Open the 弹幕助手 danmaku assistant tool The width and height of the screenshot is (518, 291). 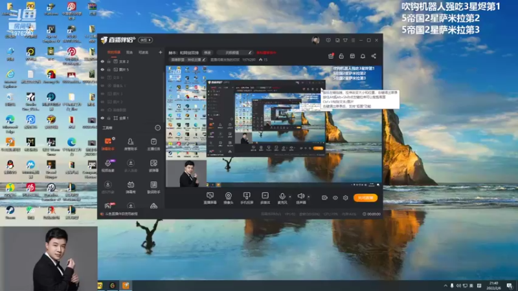pyautogui.click(x=107, y=144)
